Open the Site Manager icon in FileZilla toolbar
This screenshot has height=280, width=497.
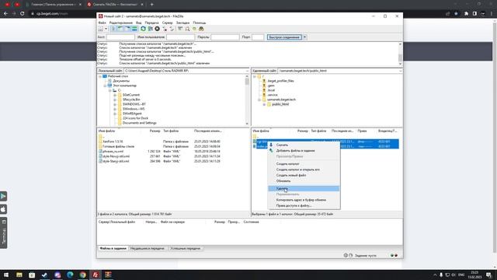100,29
